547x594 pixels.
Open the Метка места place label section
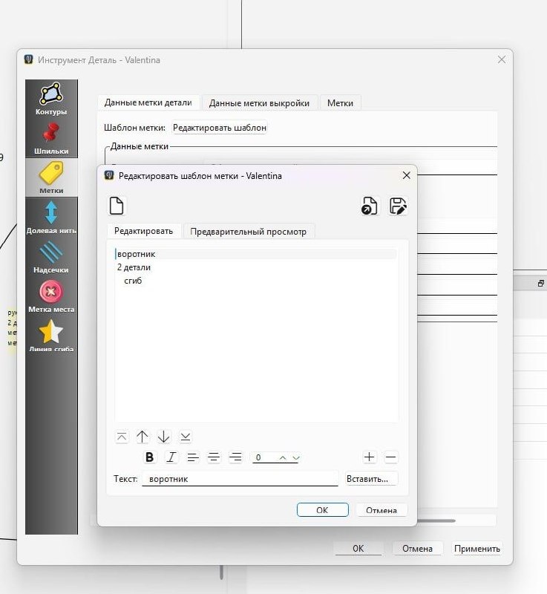tap(51, 296)
